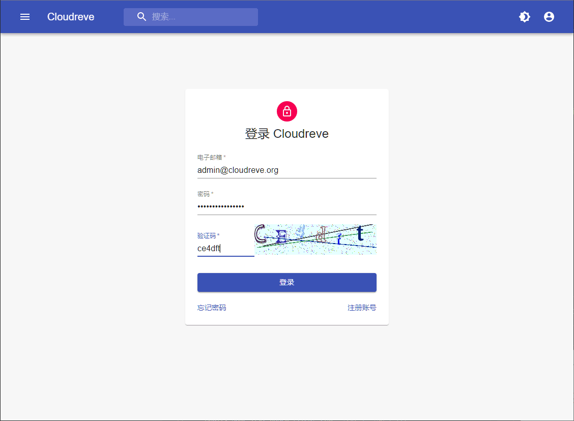Click the 电子邮箱 field label

tap(210, 158)
